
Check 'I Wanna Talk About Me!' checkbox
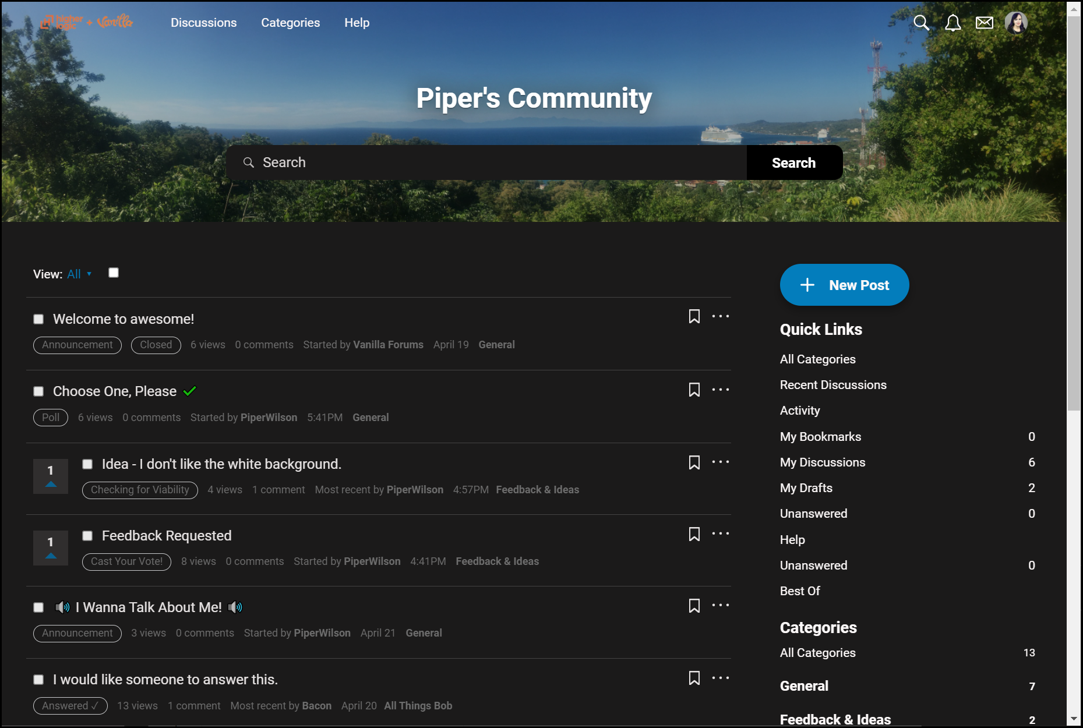[38, 607]
